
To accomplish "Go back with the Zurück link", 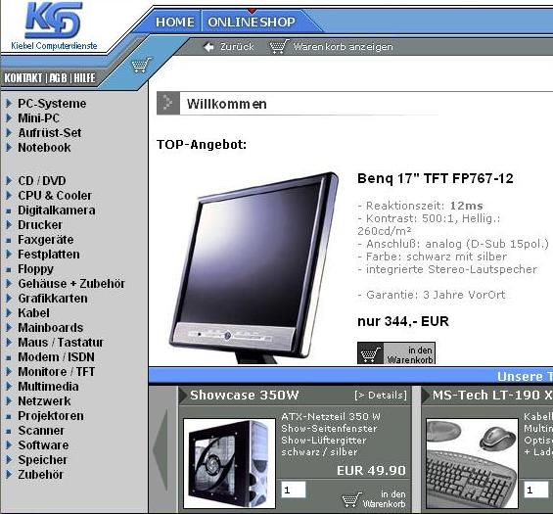I will [237, 47].
